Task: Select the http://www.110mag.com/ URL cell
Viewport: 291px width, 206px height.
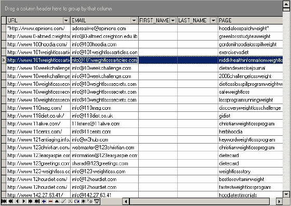Action: pos(38,108)
